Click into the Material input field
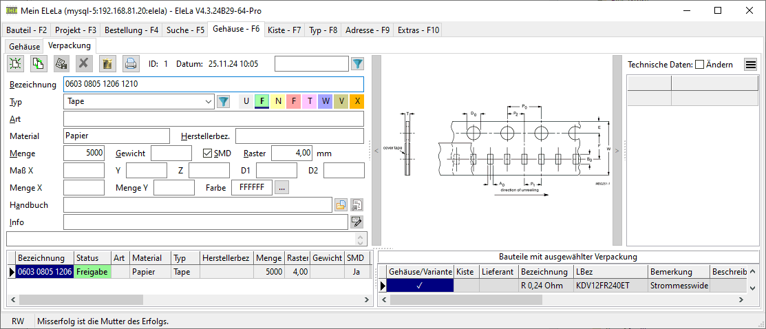766x329 pixels. point(116,136)
